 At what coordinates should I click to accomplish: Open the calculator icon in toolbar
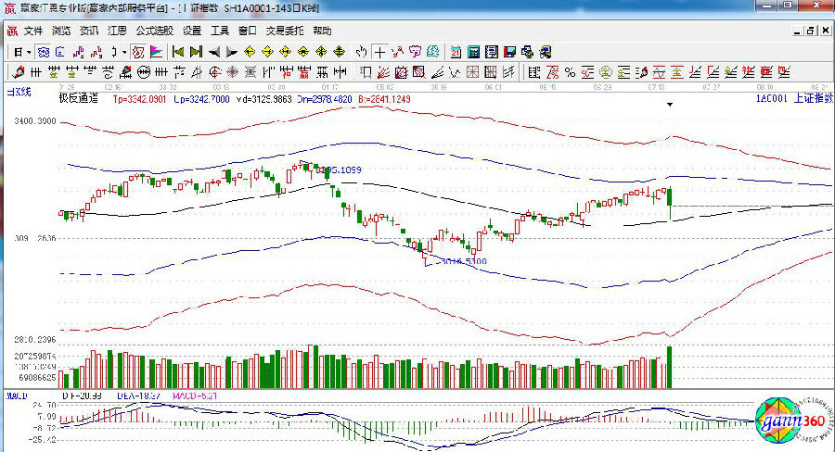(474, 52)
